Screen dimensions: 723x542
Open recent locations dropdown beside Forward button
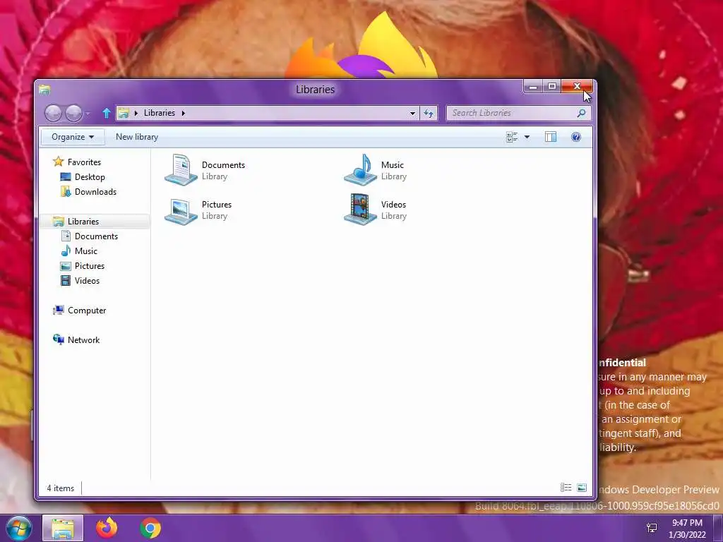click(88, 114)
